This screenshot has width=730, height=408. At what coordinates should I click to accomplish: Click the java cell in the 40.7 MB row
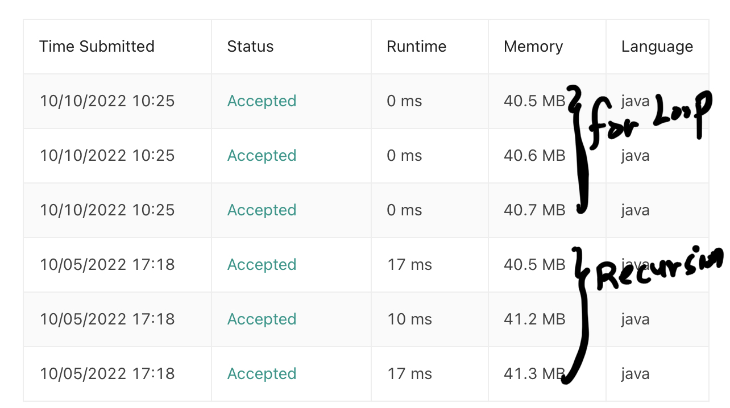635,210
